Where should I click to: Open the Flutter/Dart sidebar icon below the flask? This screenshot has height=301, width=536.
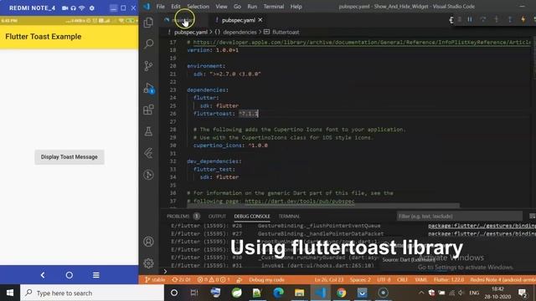tap(148, 153)
